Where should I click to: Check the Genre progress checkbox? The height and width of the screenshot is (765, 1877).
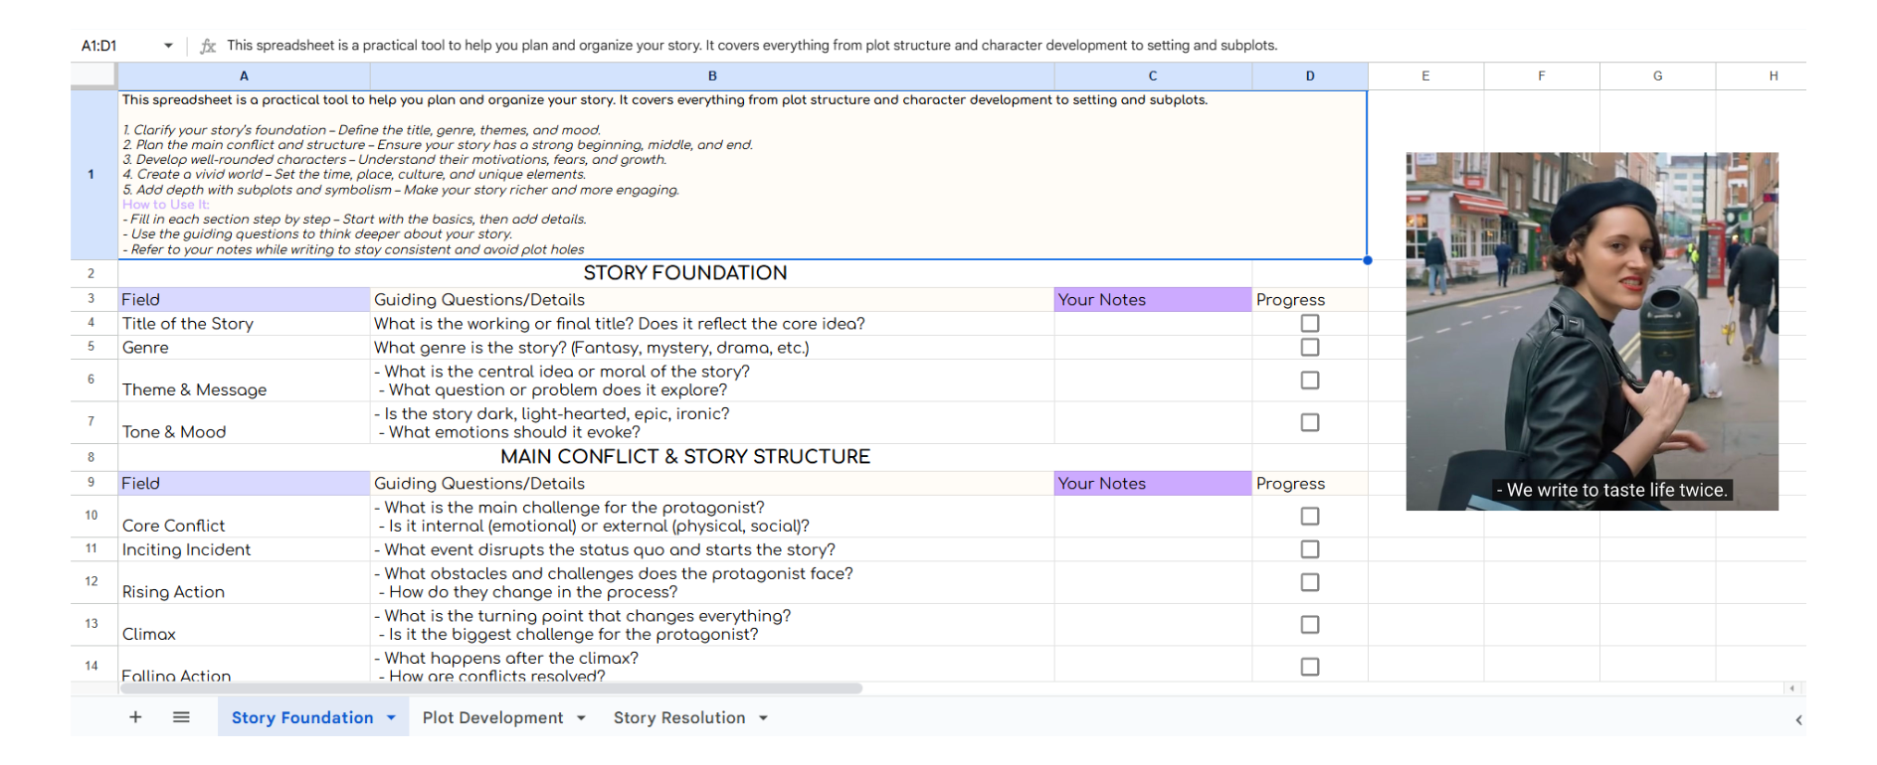click(x=1310, y=348)
